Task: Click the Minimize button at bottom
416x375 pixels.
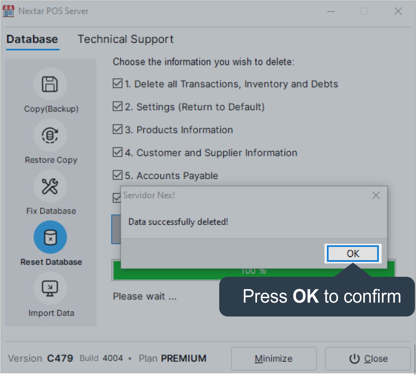Action: [273, 359]
